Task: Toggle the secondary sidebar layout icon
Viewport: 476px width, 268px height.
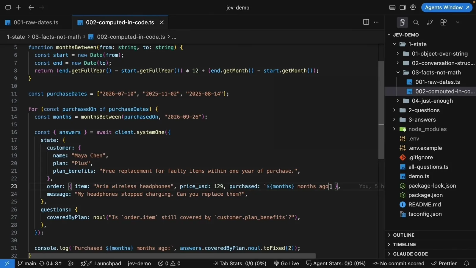Action: (x=403, y=7)
